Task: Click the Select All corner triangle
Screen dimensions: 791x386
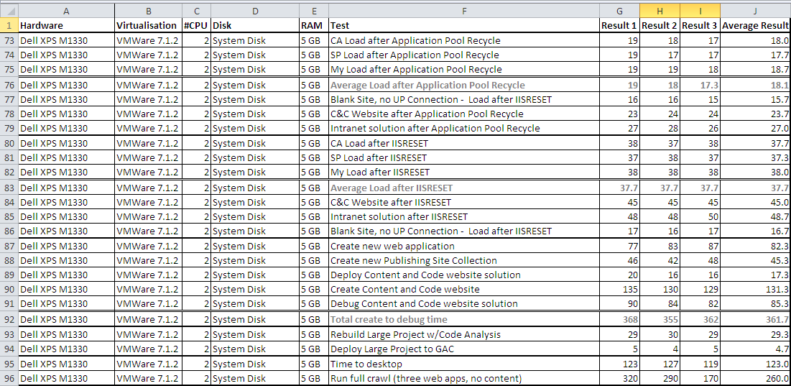Action: pos(9,10)
